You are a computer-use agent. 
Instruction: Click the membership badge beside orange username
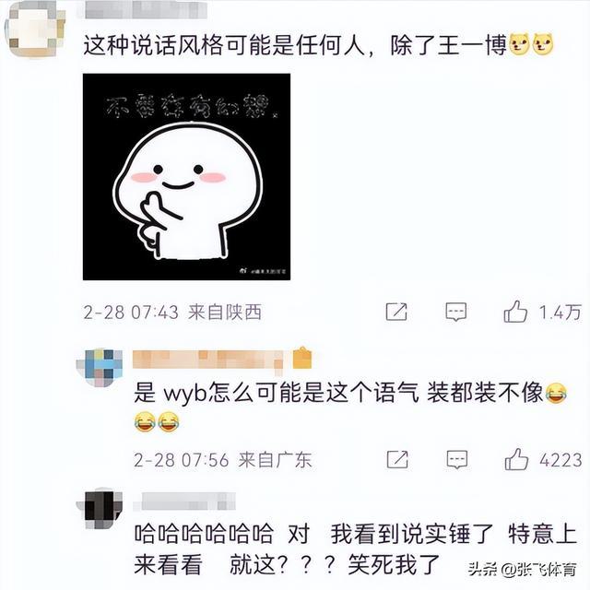coord(302,358)
